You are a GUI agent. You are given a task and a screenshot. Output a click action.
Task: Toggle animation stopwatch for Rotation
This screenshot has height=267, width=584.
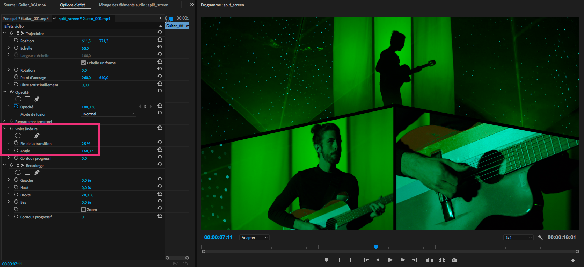point(16,70)
